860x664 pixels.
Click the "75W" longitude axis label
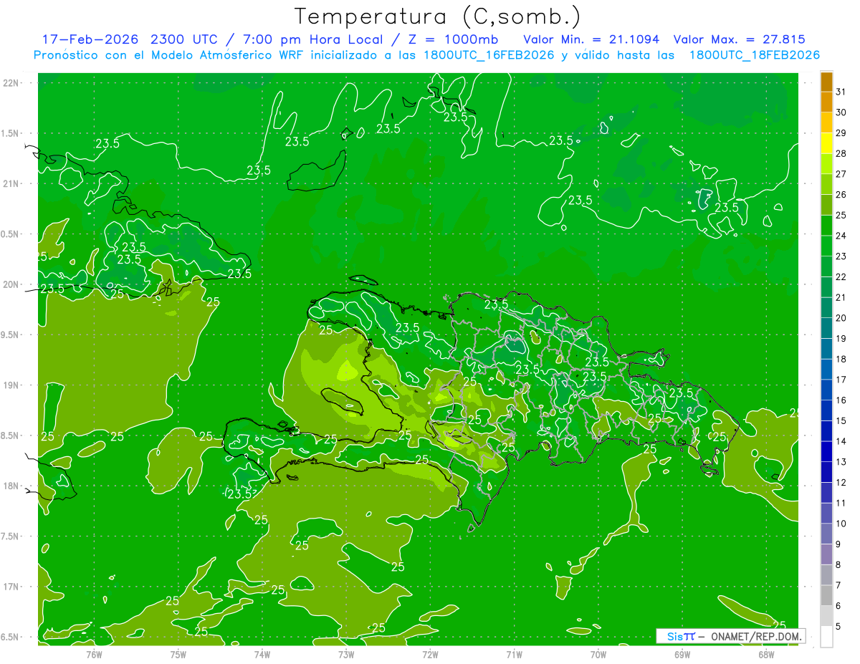coord(178,654)
